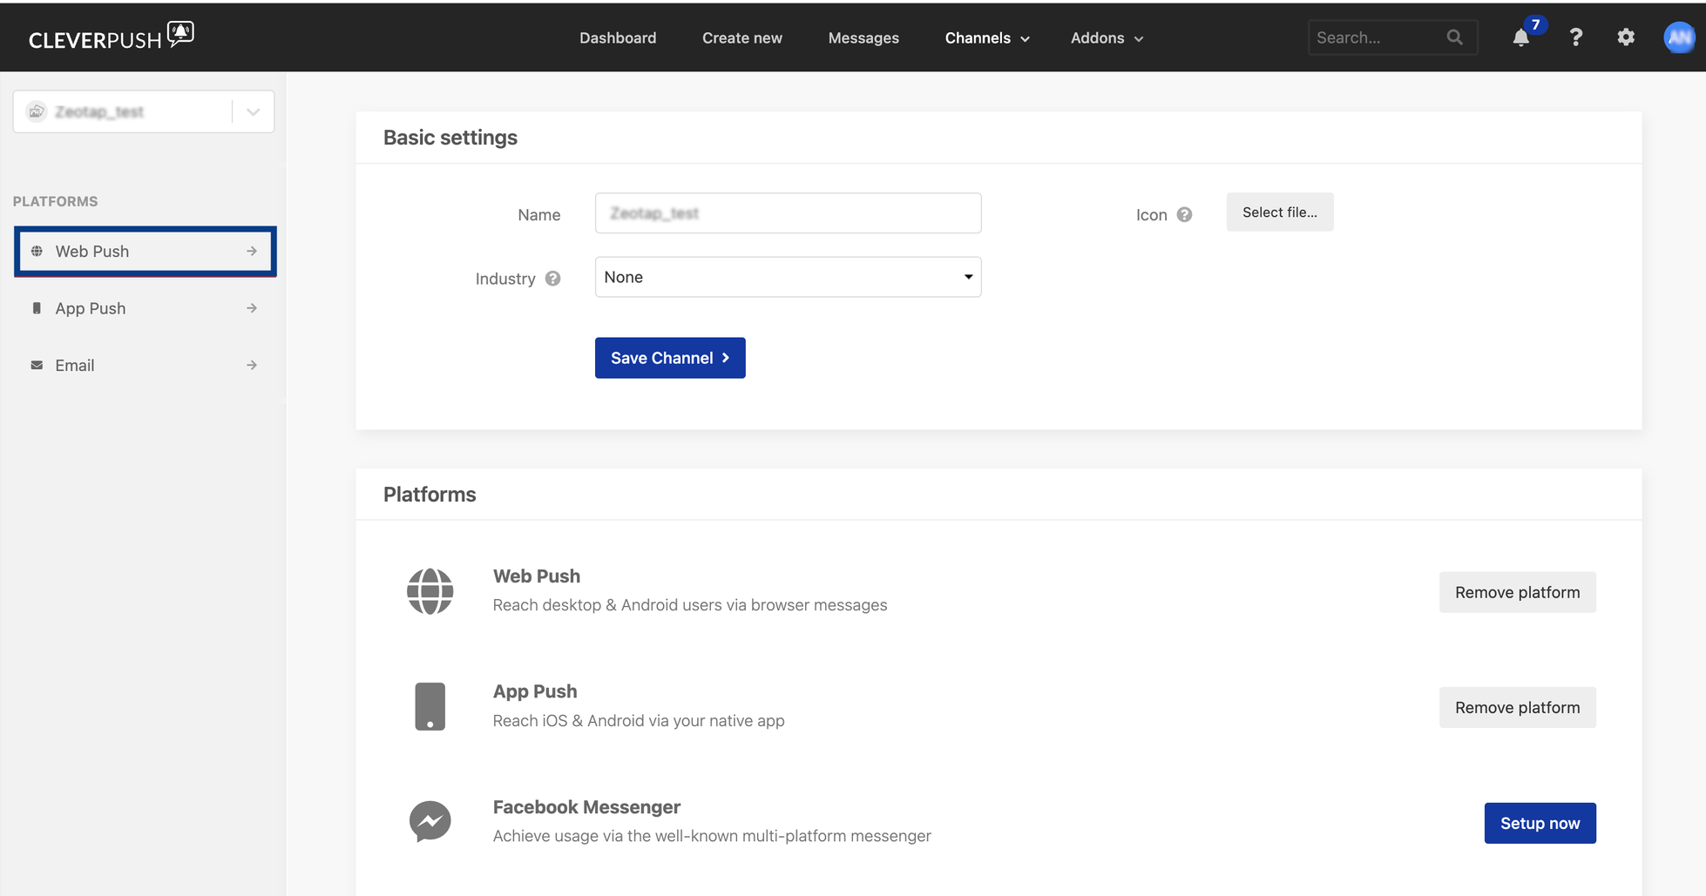The height and width of the screenshot is (896, 1706).
Task: Open the user avatar menu
Action: tap(1679, 37)
